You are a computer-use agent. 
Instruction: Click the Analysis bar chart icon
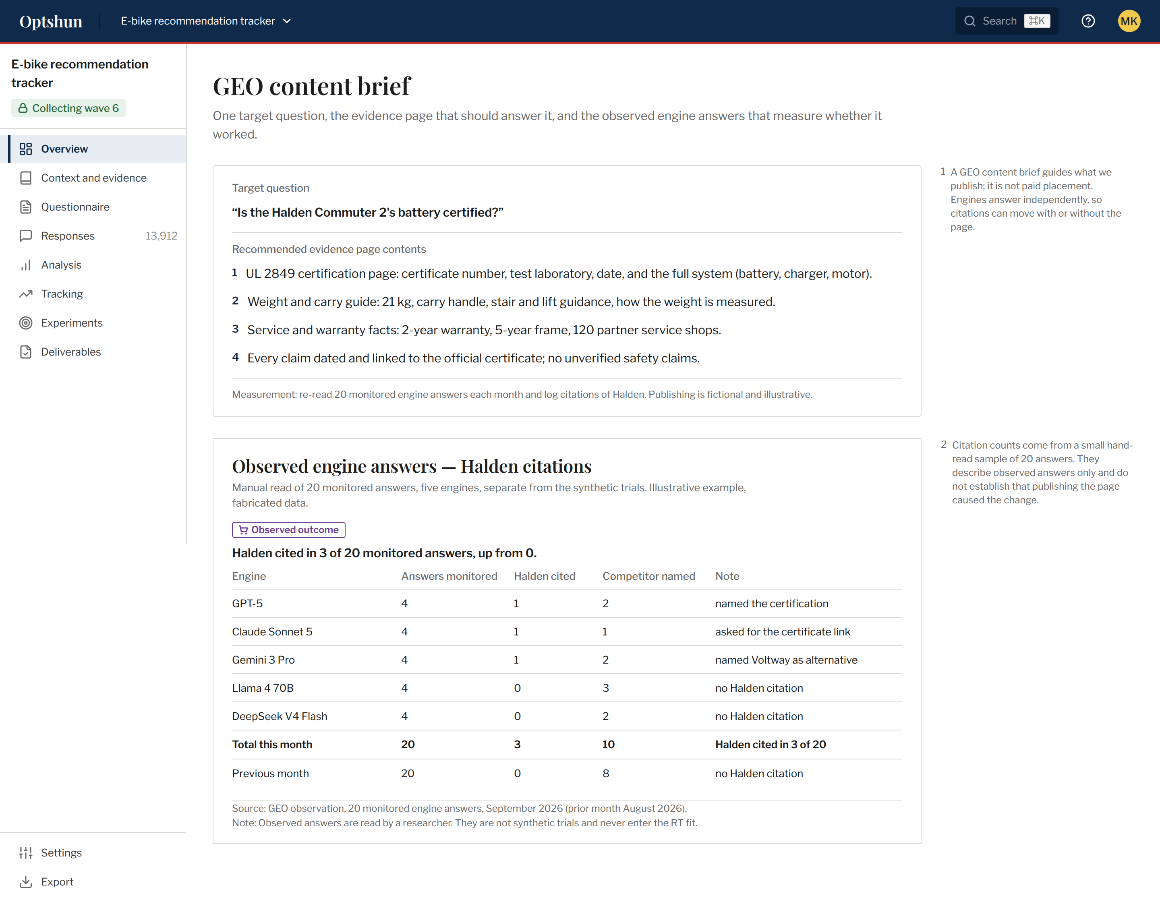25,265
